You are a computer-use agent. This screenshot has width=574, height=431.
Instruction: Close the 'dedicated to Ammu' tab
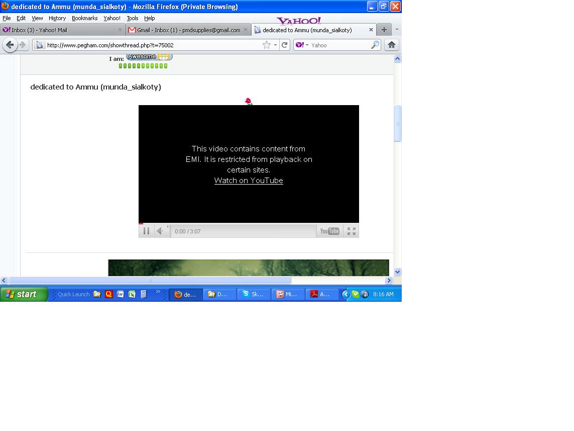pyautogui.click(x=371, y=30)
